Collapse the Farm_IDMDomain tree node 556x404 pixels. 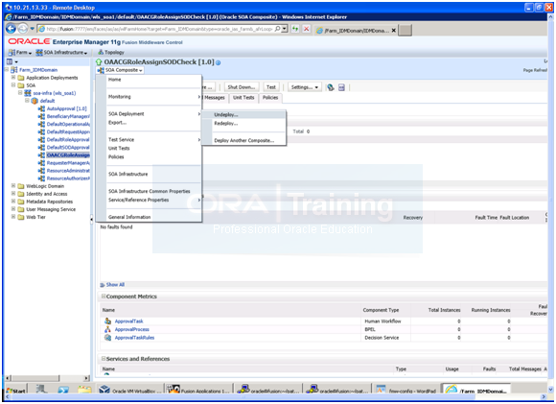[x=7, y=70]
